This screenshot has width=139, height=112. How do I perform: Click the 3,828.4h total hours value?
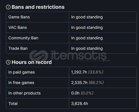click(x=80, y=104)
